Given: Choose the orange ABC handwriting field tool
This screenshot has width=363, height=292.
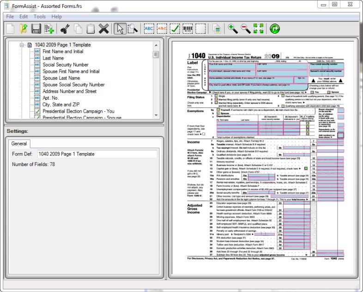Looking at the screenshot, I should [162, 29].
